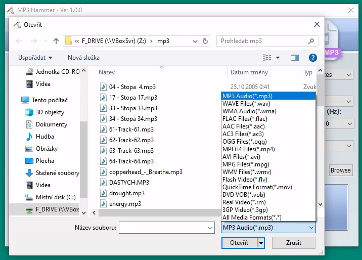This screenshot has width=362, height=260.
Task: Open the Uspořádat organize menu
Action: click(x=35, y=58)
